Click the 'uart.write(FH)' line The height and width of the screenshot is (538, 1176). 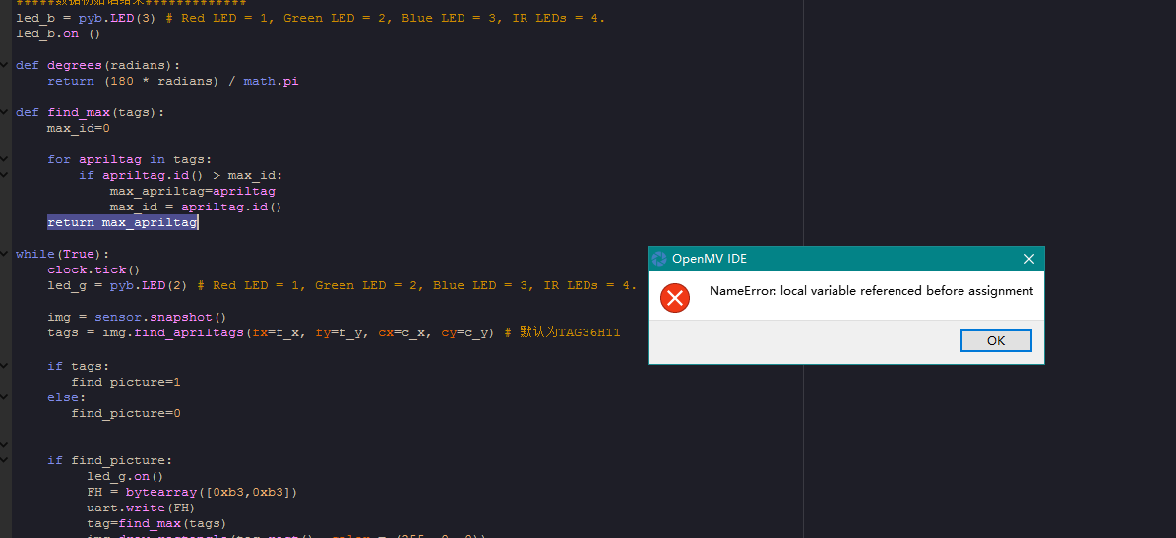[141, 508]
